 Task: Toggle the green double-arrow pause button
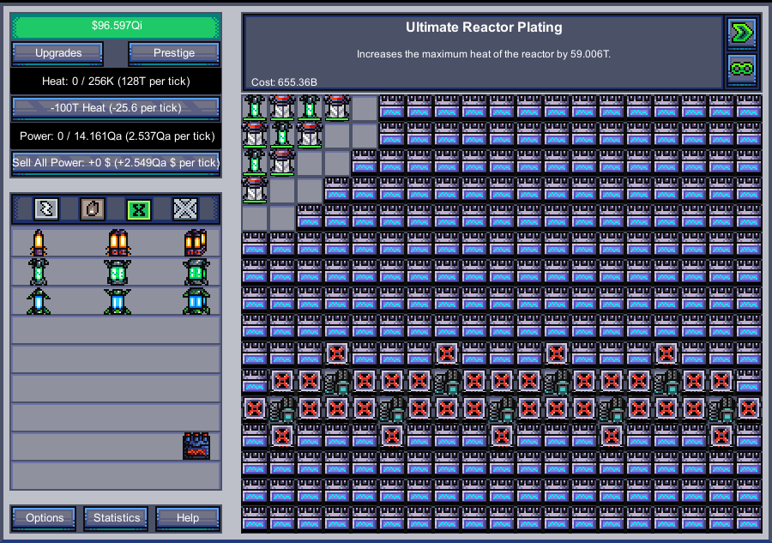pos(741,33)
